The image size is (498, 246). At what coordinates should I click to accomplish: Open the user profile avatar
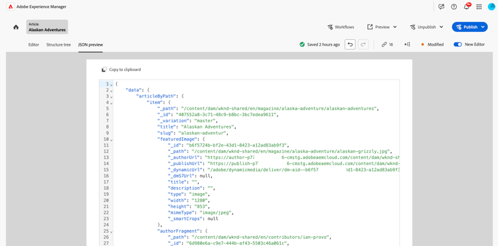click(x=491, y=7)
